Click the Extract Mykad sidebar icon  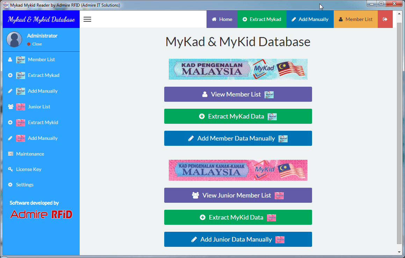[x=11, y=75]
